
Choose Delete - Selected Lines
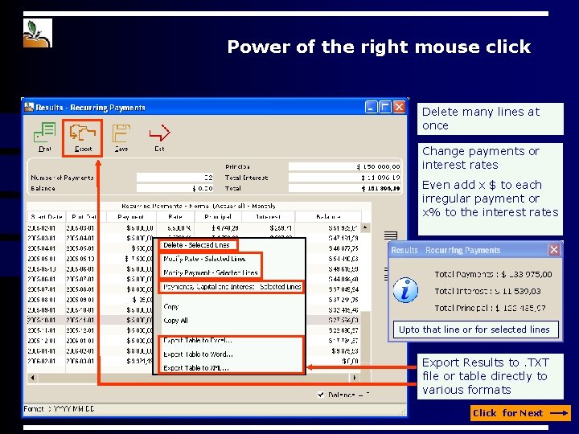[197, 245]
